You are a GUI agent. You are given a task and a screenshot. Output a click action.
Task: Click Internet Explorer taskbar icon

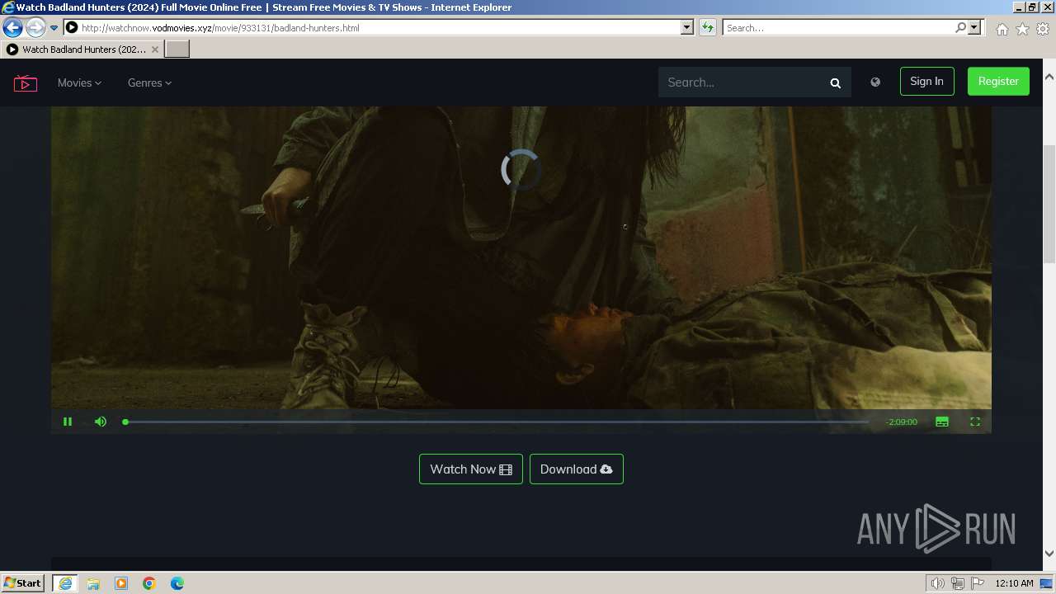(65, 583)
